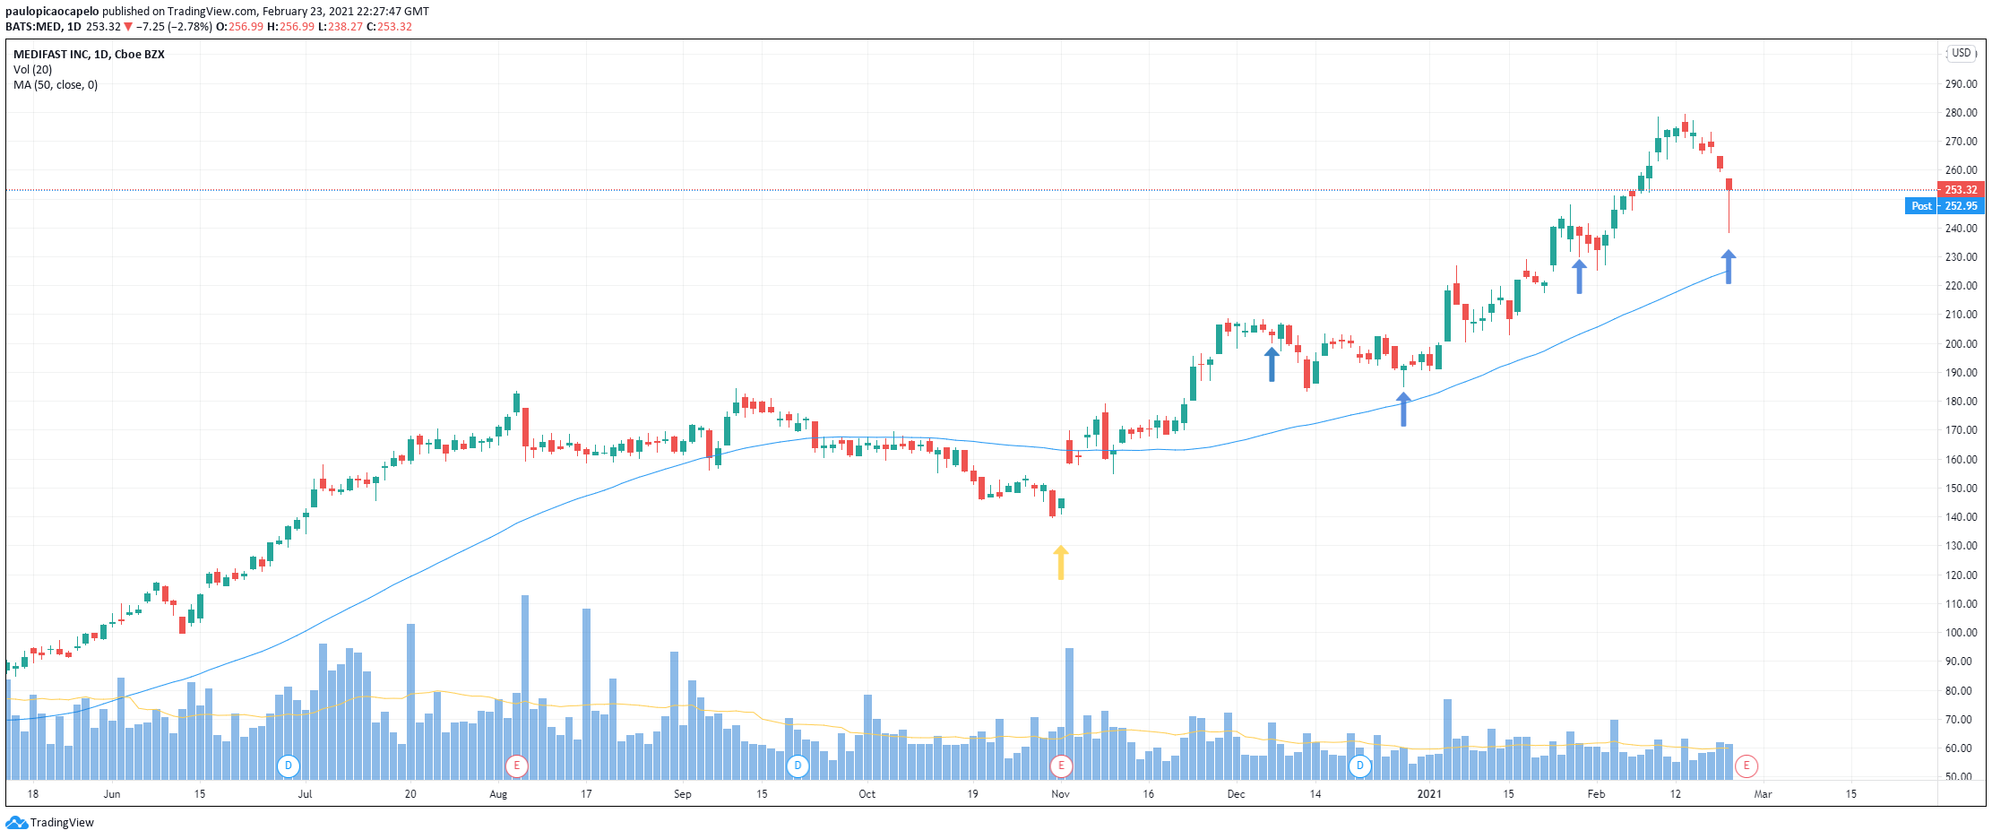Click the Nov date axis label
The image size is (1992, 839).
coord(1060,794)
